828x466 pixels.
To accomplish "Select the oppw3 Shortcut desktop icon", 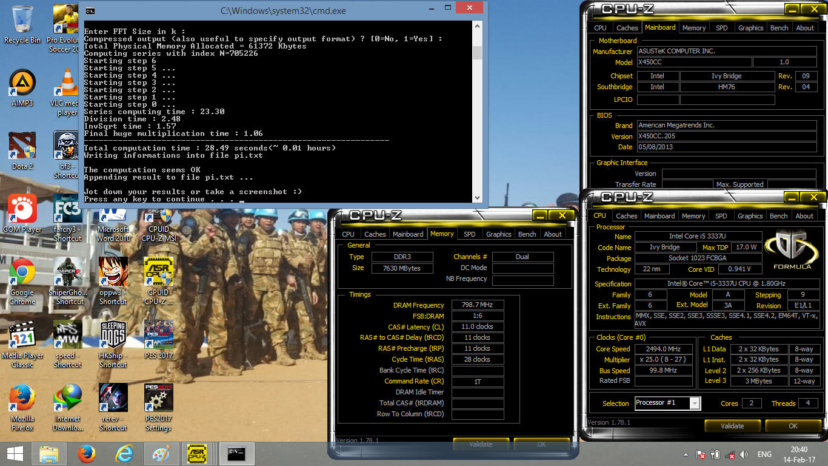I will pyautogui.click(x=113, y=282).
